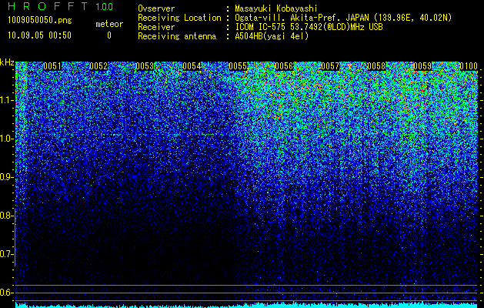
Task: Click the 0053 time marker
Action: 145,66
